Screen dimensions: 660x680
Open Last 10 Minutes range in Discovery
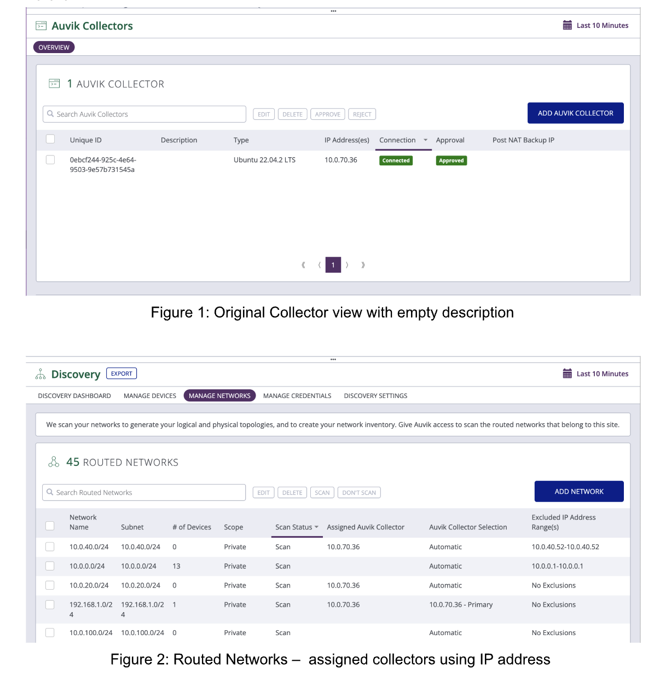[x=596, y=373]
